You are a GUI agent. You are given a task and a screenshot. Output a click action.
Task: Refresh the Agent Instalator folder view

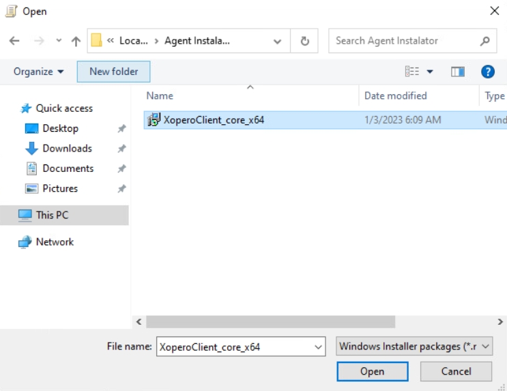(305, 41)
